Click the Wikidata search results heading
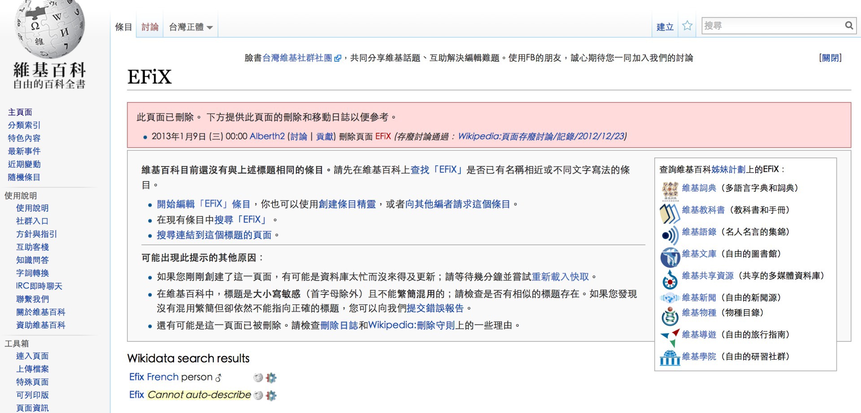Viewport: 861px width, 413px height. (188, 358)
